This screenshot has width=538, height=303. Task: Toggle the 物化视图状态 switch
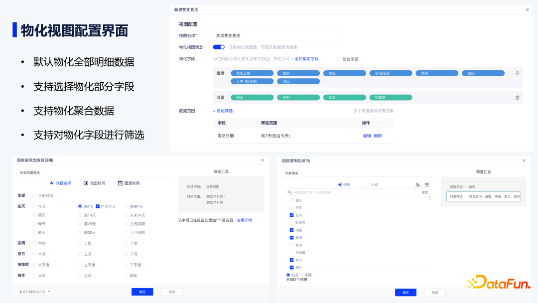[x=219, y=47]
